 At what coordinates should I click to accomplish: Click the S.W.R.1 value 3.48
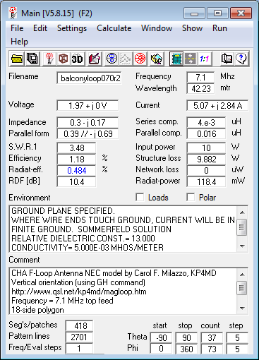click(x=76, y=148)
